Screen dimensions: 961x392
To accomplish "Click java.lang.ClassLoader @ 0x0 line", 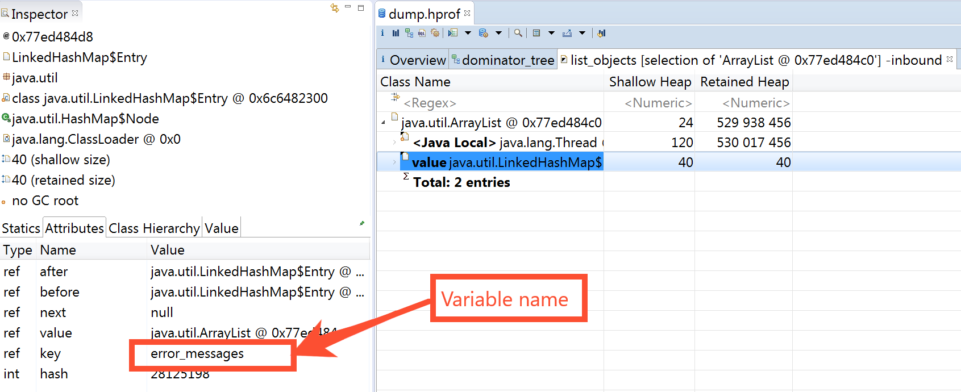I will 96,139.
